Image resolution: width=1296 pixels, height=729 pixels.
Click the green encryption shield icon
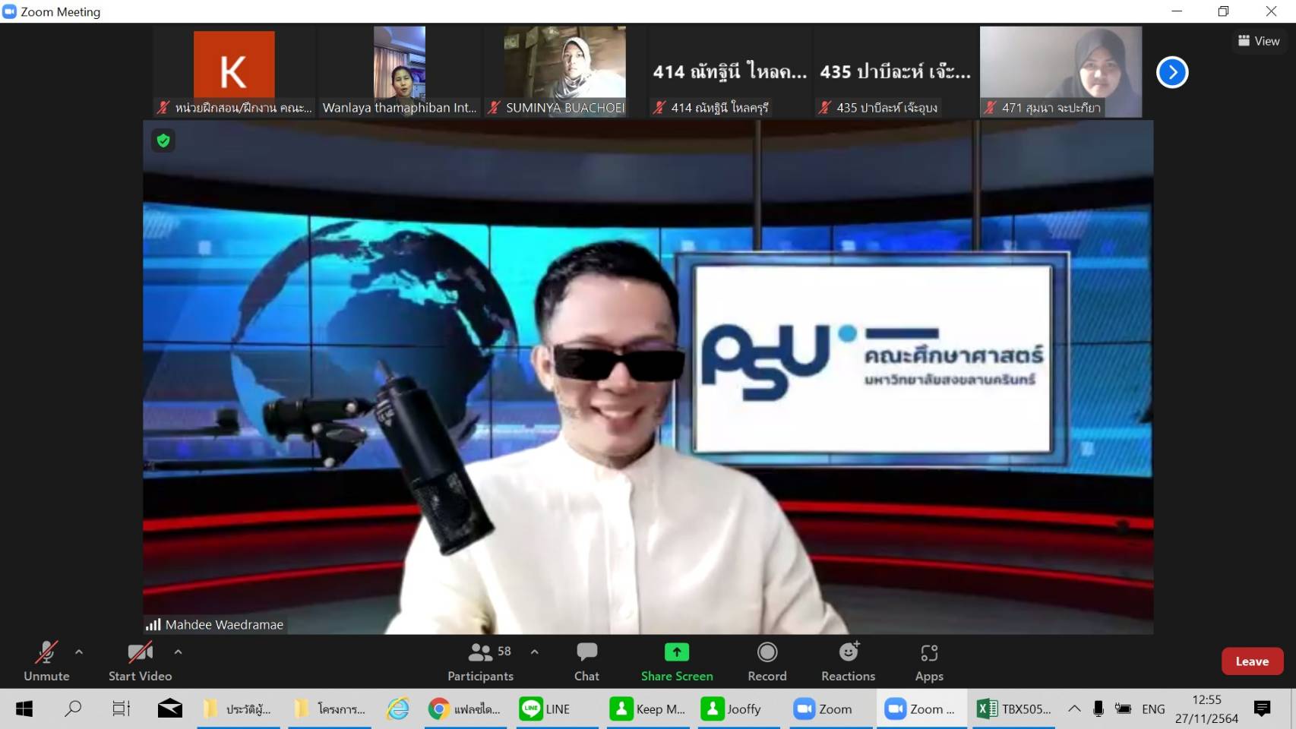[163, 140]
